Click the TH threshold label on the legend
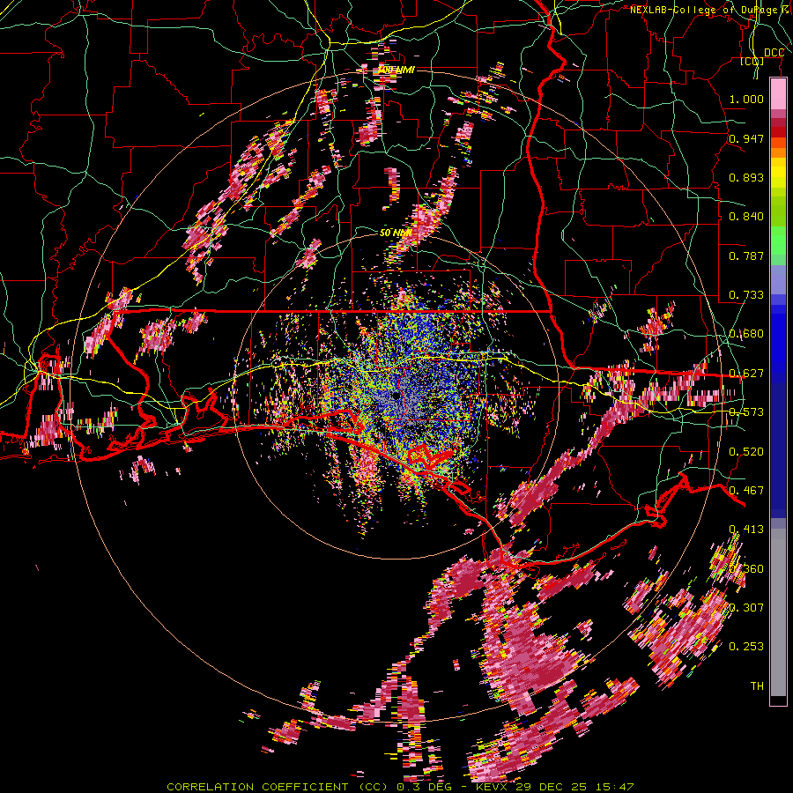The image size is (793, 793). (x=757, y=686)
